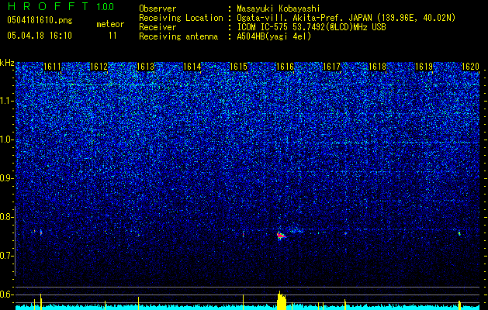The image size is (488, 310).
Task: Click the 1615 time marker
Action: click(239, 67)
